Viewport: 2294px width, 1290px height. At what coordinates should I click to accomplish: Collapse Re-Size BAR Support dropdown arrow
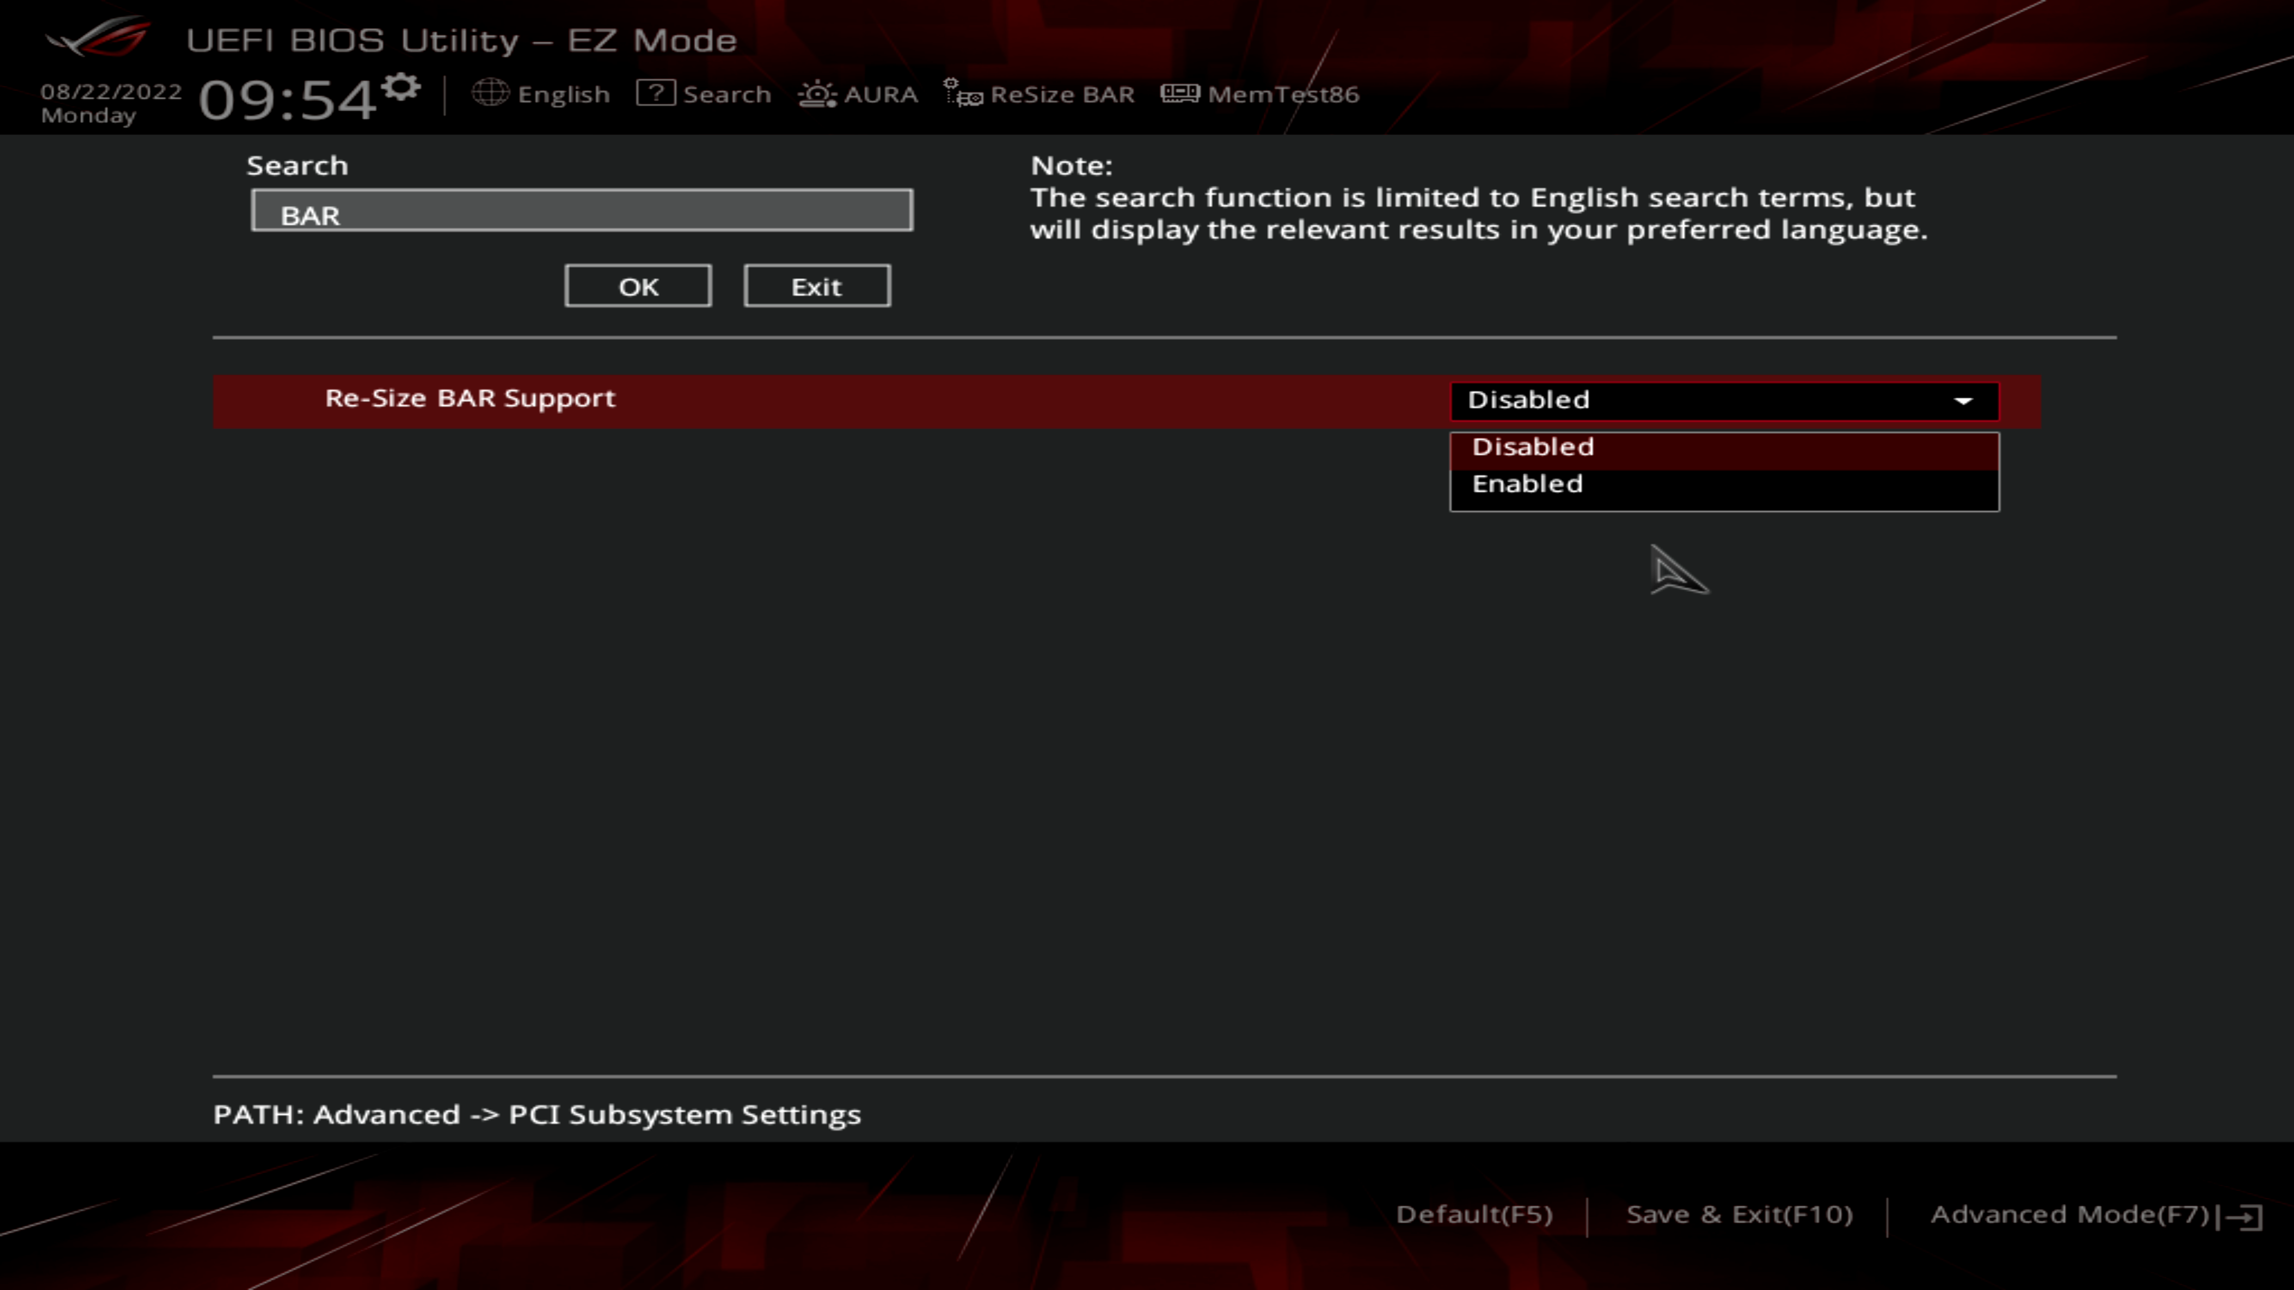pyautogui.click(x=1962, y=401)
